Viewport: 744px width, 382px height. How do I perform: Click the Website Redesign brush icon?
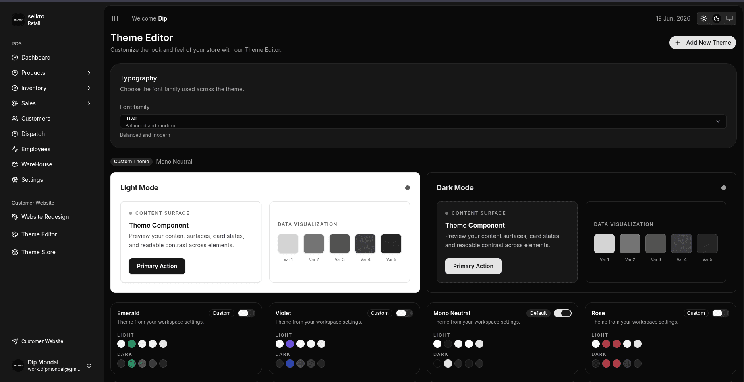point(15,217)
